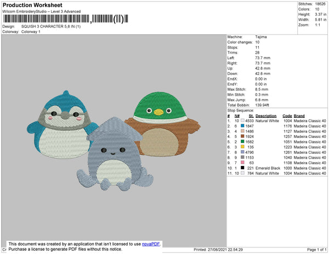Screen dimensions: 329x254
Task: Pick the peach swatch code 1127
Action: tap(242, 131)
